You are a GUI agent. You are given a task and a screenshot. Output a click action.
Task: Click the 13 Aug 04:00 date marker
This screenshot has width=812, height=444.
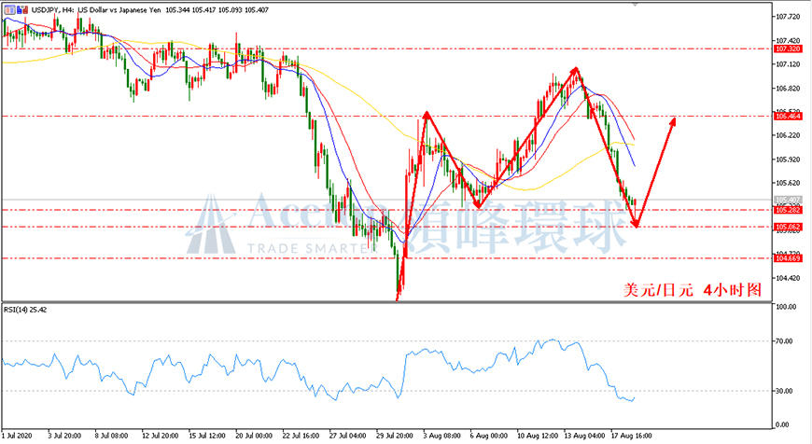(586, 436)
